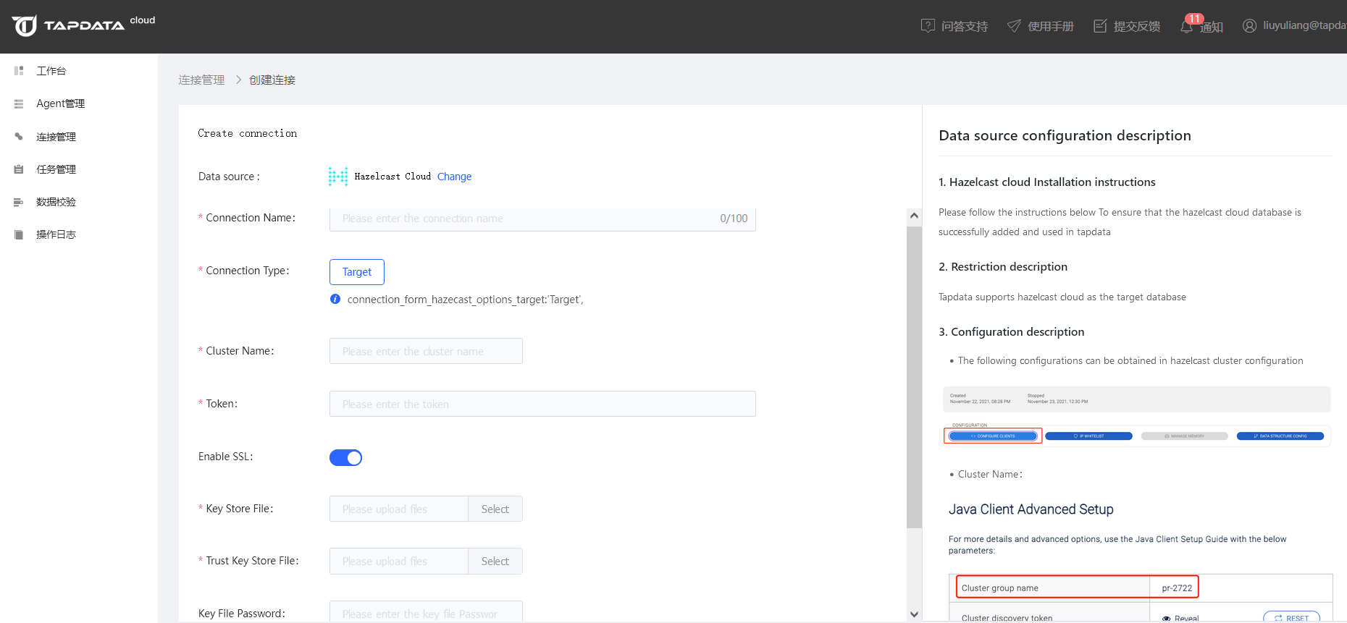
Task: Open the user manual paper-plane icon
Action: point(1014,26)
